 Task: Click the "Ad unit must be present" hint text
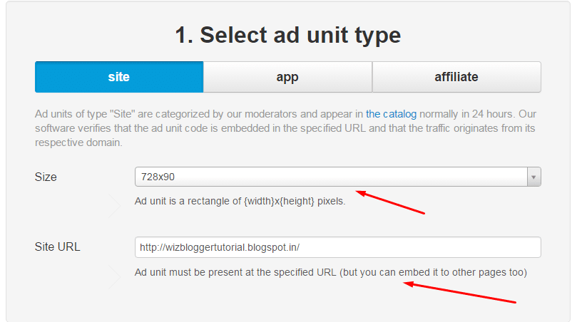pyautogui.click(x=235, y=272)
